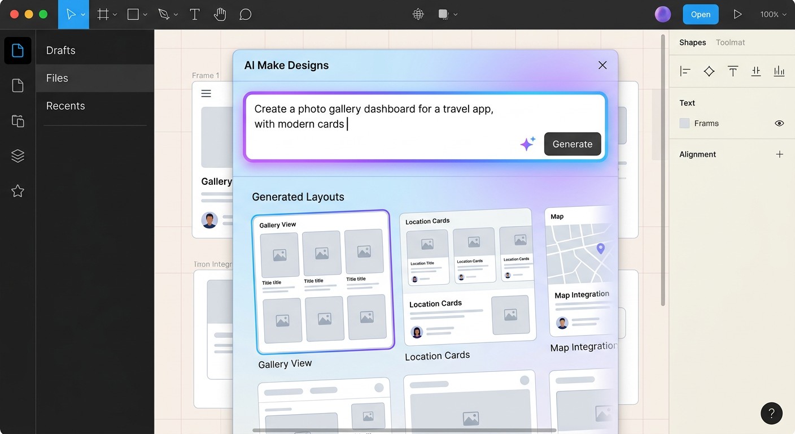Select Files in the left panel

point(95,78)
